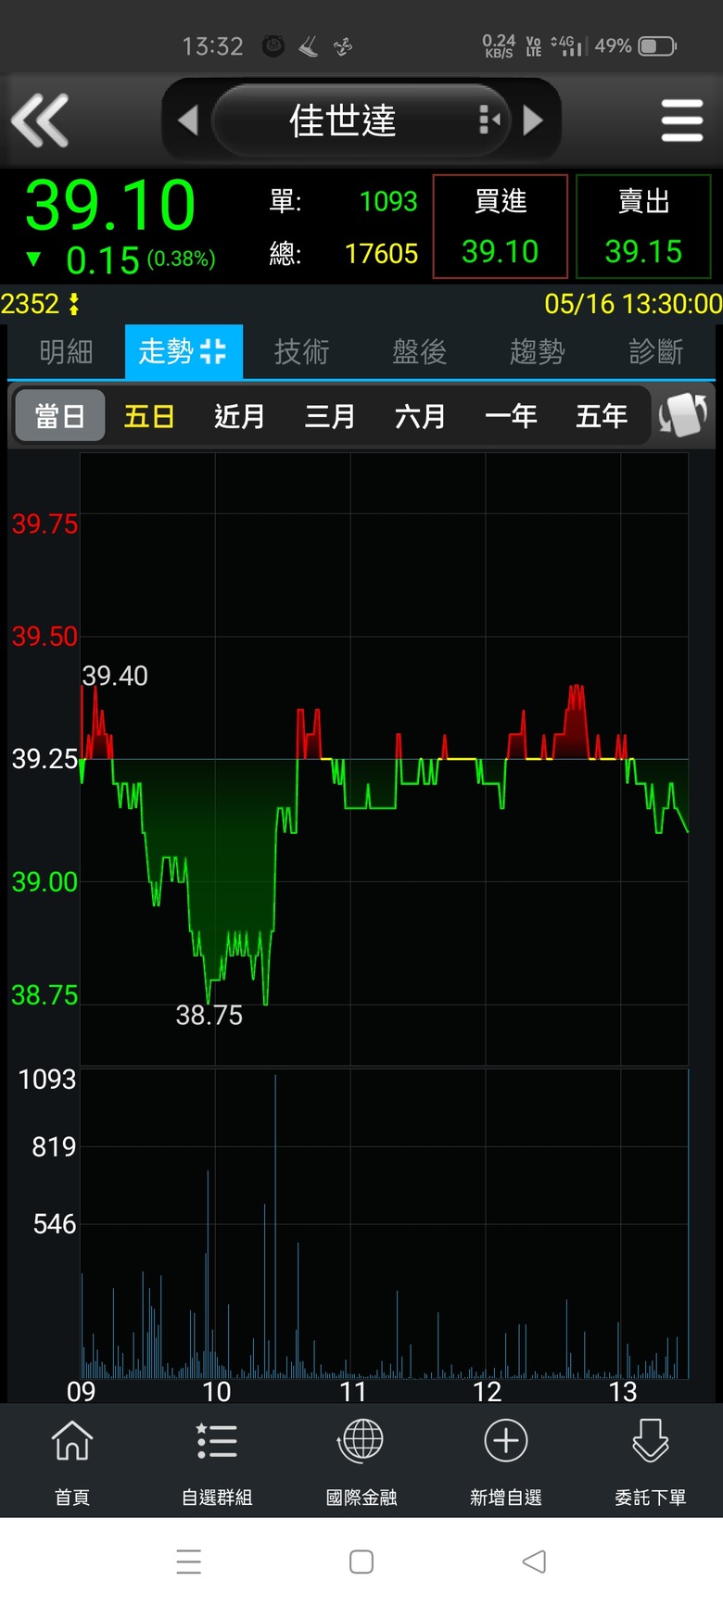Open stock selector 佳世達
Image resolution: width=723 pixels, height=1606 pixels.
[343, 120]
